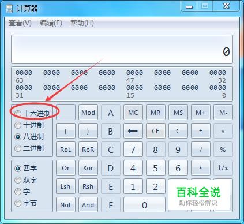
Task: Click the 计算器 title bar icon
Action: pos(9,9)
